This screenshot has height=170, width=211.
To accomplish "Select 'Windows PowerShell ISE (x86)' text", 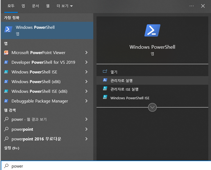I will (x=40, y=91).
